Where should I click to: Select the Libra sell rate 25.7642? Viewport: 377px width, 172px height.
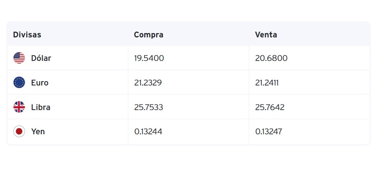pos(270,107)
